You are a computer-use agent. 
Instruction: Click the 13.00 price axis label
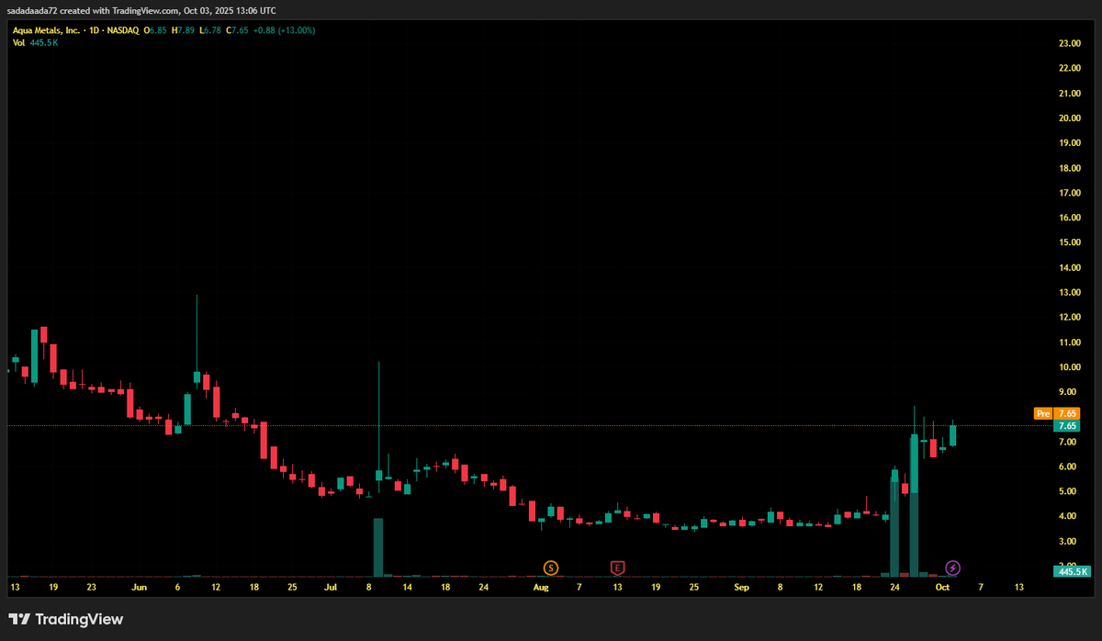point(1068,292)
